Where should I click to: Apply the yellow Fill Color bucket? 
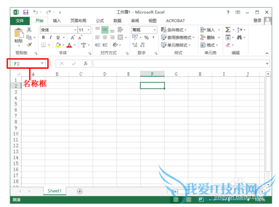pos(58,45)
